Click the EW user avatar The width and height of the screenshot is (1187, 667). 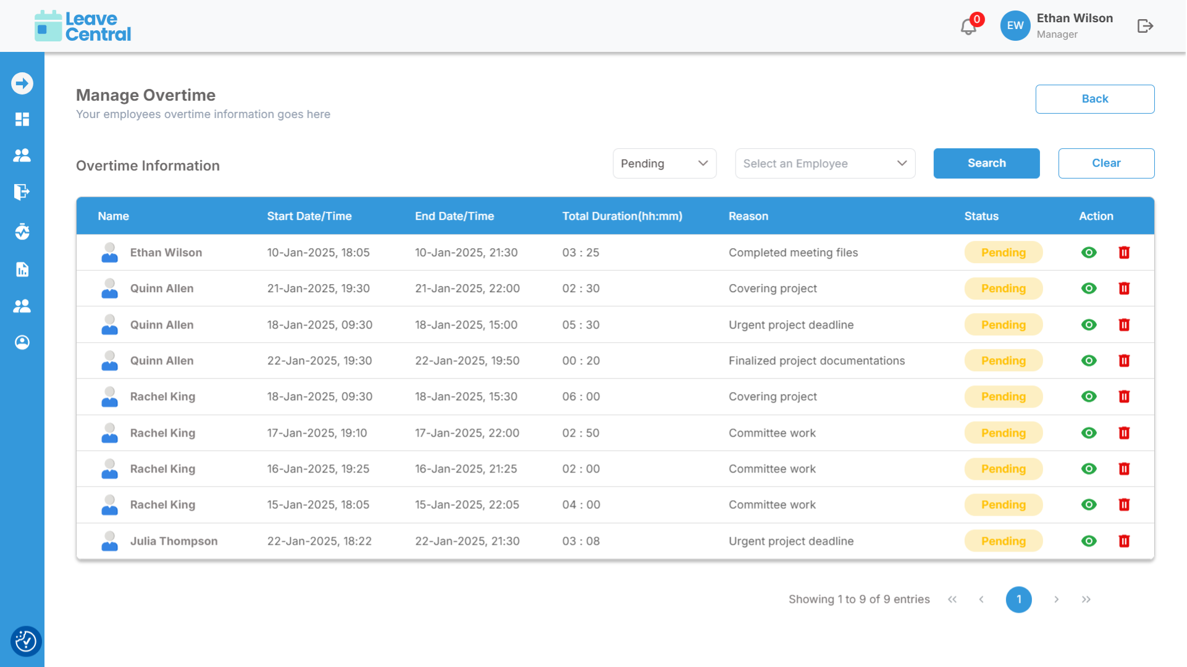tap(1015, 26)
